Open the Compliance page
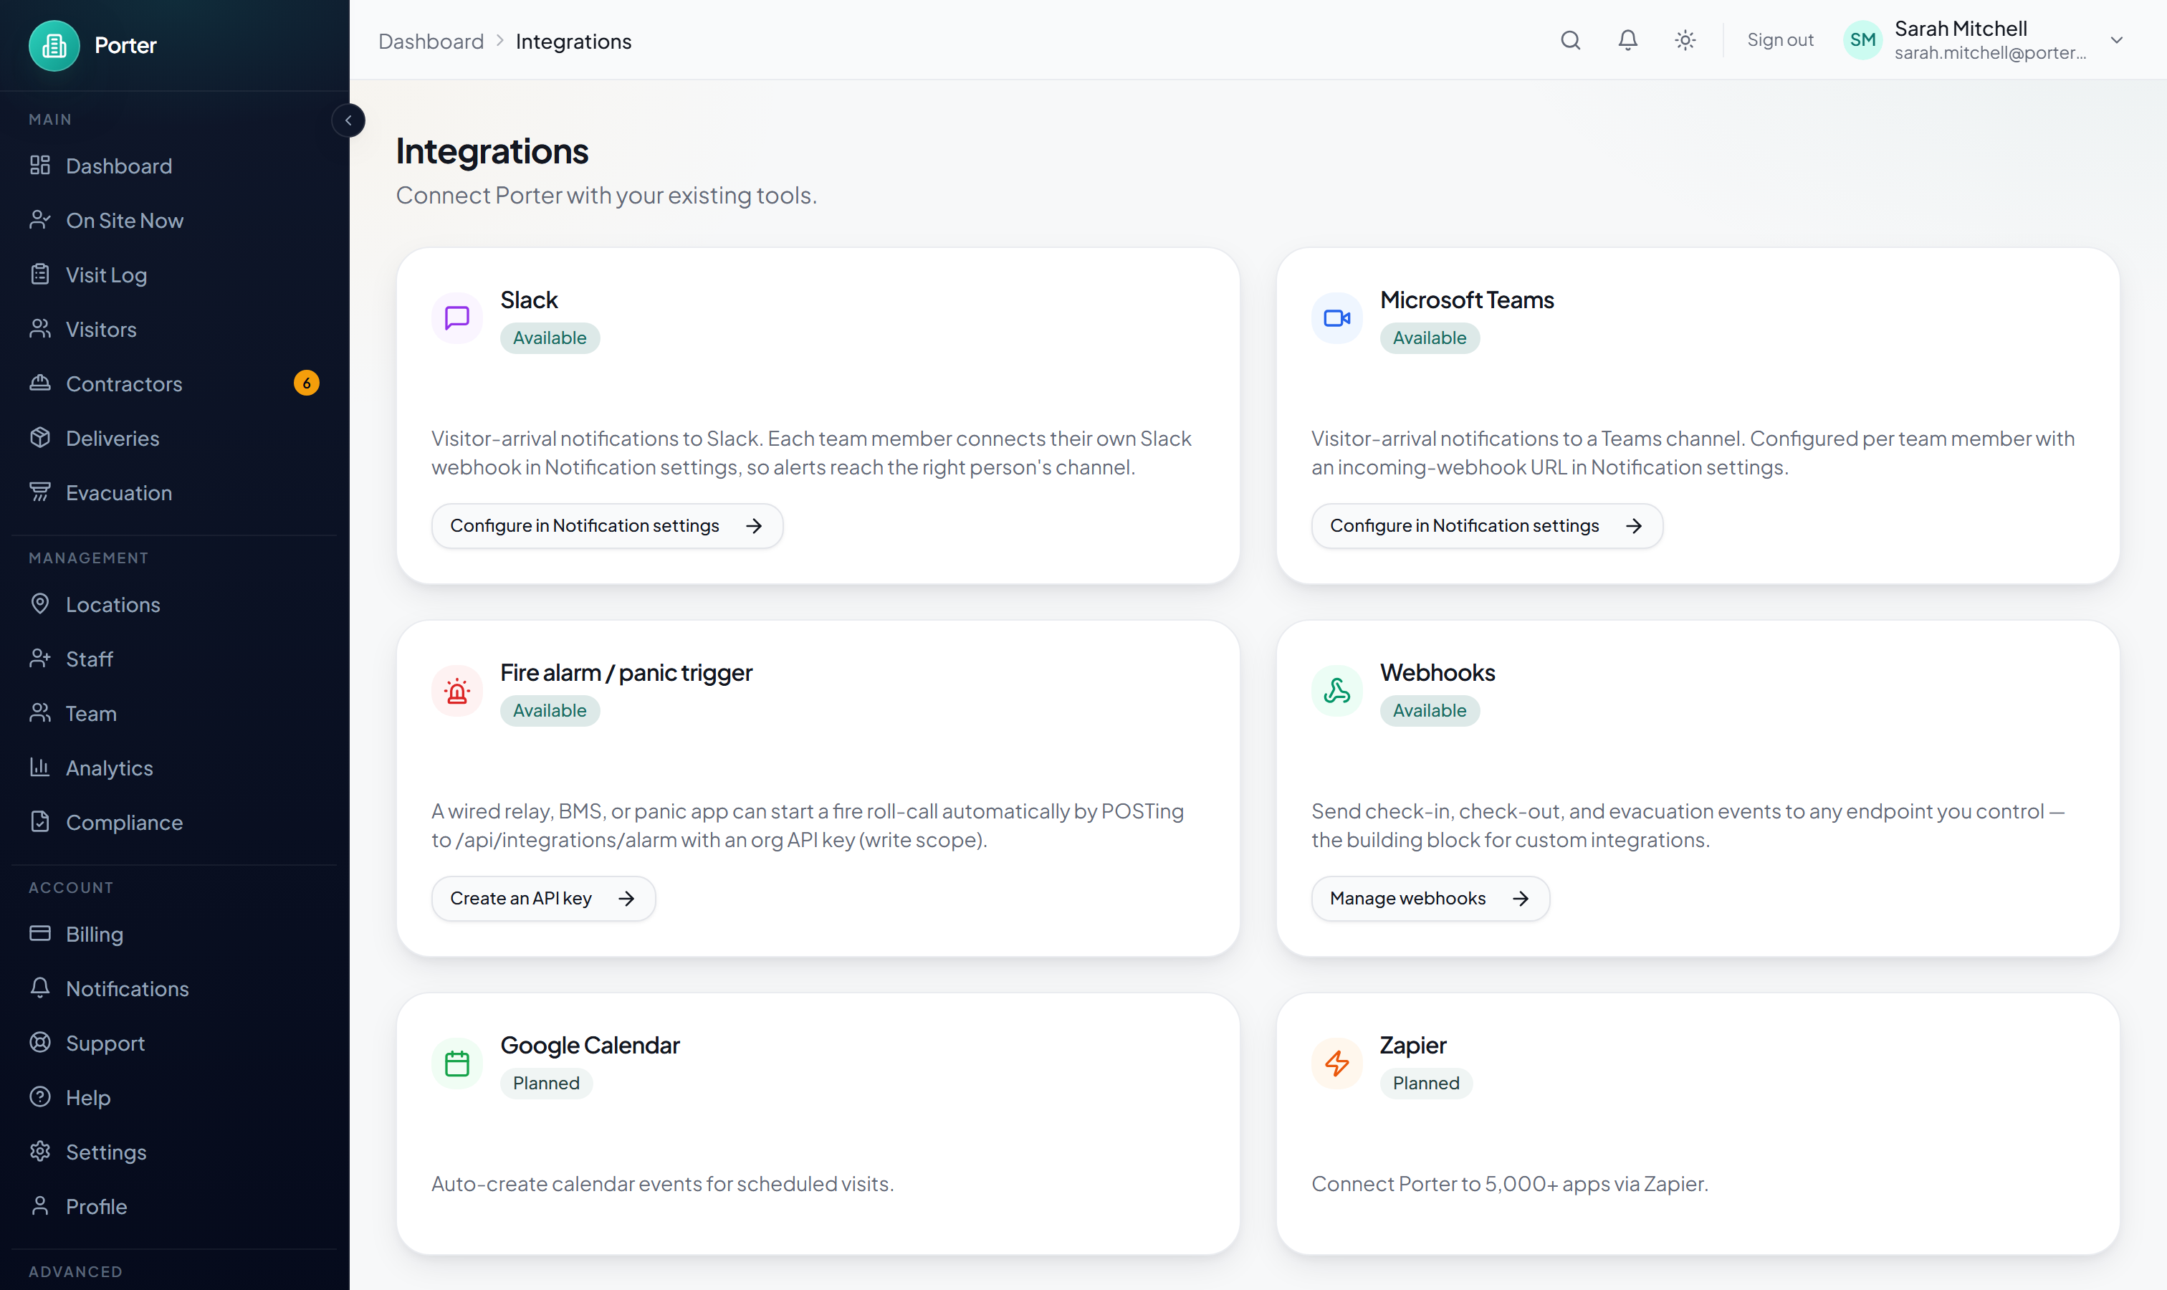The image size is (2167, 1290). (x=174, y=822)
